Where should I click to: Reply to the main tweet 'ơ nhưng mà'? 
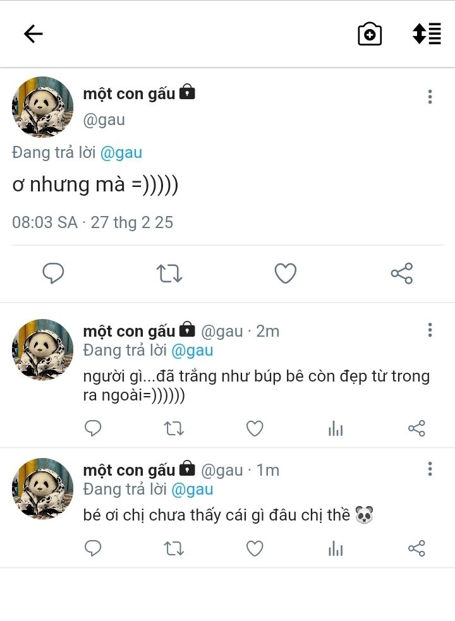(x=53, y=274)
